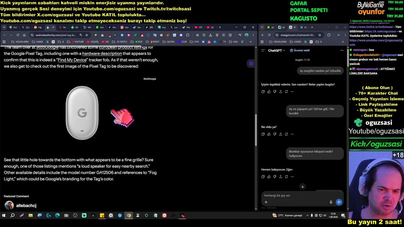Like the 'İyiyim teşekkür ederim' reply

(269, 92)
